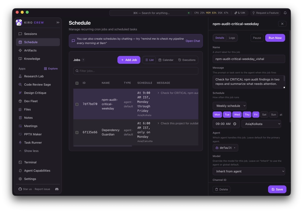Open the Notes app
Image resolution: width=303 pixels, height=212 pixels.
(x=38, y=118)
